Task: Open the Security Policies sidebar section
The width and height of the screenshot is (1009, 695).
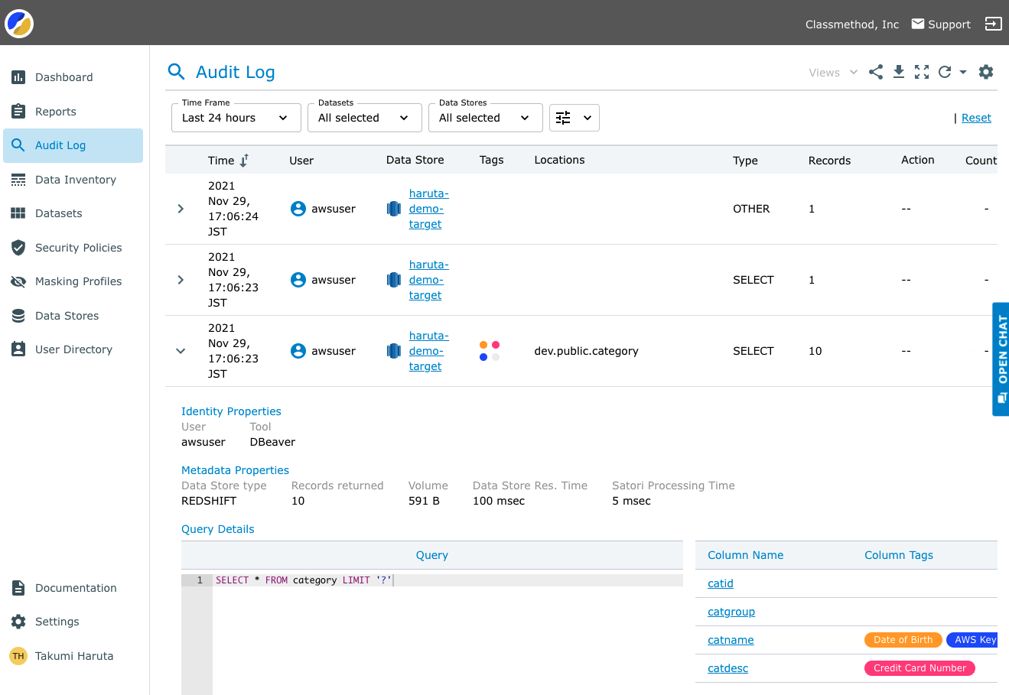Action: pyautogui.click(x=80, y=247)
